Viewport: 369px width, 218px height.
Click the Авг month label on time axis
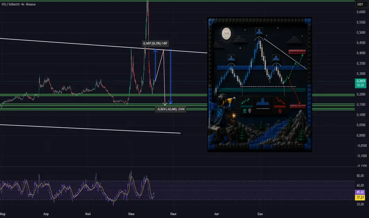(x=217, y=214)
